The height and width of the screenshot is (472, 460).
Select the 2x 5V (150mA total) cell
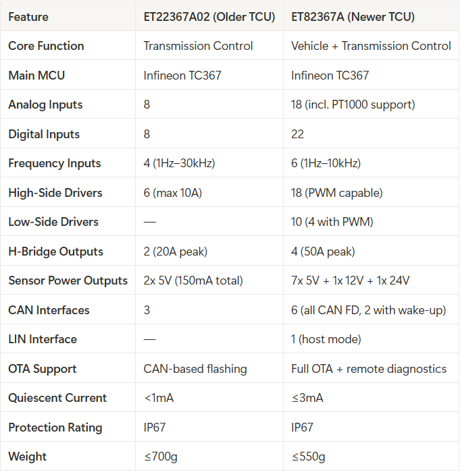pos(193,281)
